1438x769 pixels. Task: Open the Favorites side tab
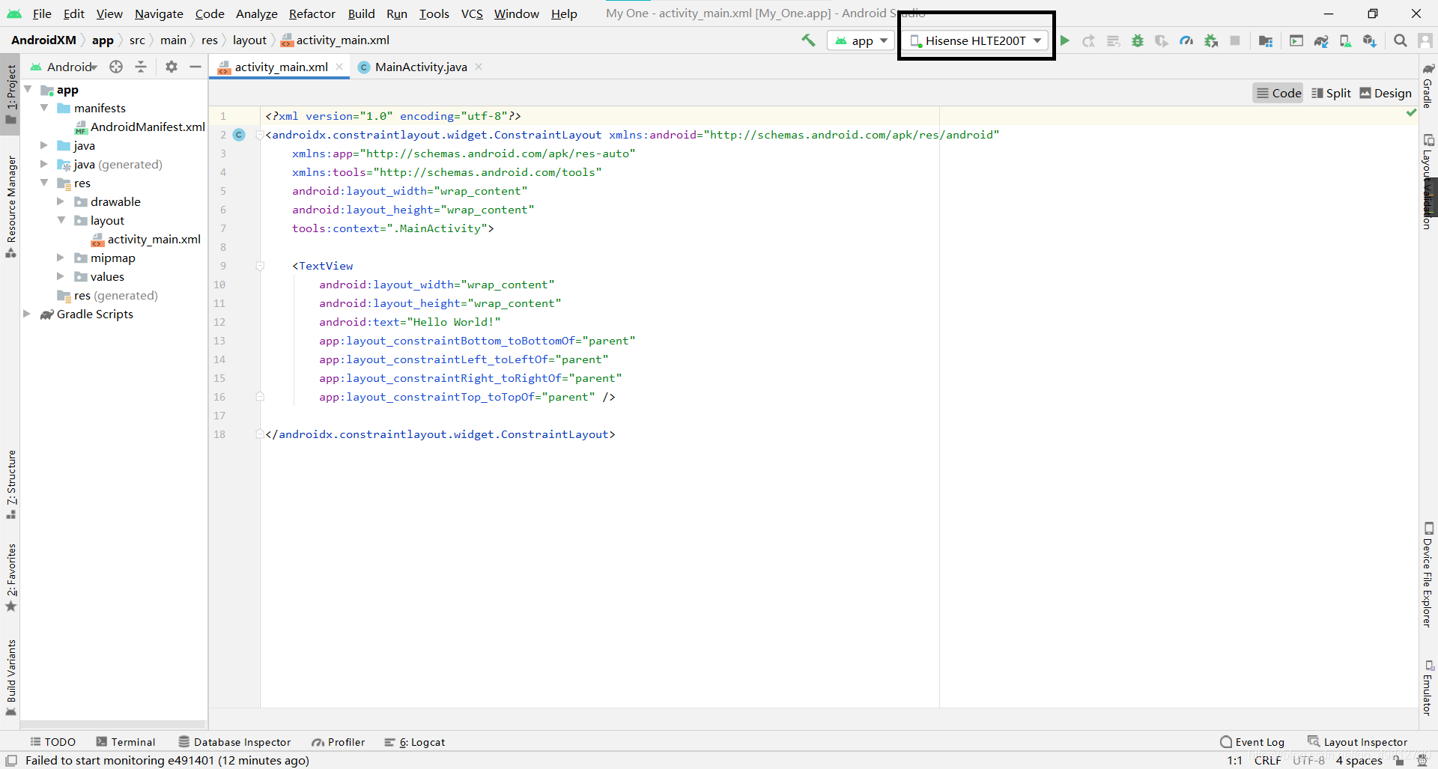point(10,577)
